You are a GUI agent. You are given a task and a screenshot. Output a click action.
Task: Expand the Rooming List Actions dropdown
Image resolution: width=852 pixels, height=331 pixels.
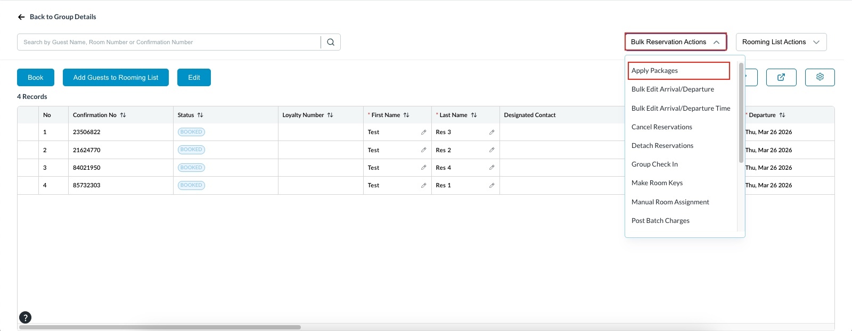tap(781, 42)
